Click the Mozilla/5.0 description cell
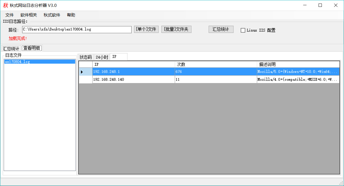The width and height of the screenshot is (344, 186). click(x=298, y=72)
